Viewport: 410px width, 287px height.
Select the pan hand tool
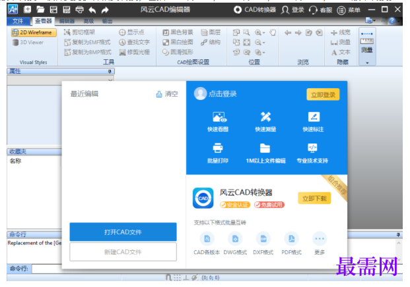(273, 32)
